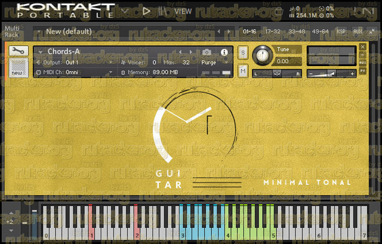
Task: Click the instrument volume slider
Action: [331, 74]
